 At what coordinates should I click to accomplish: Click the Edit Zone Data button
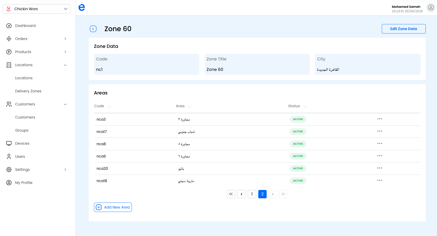tap(404, 29)
